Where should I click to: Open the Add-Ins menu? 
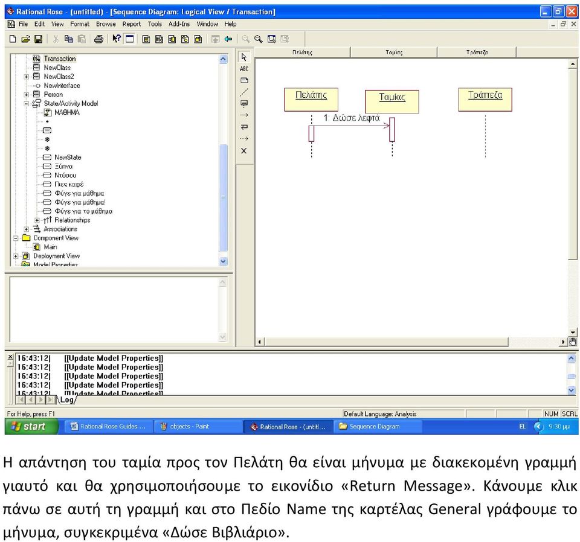coord(179,24)
